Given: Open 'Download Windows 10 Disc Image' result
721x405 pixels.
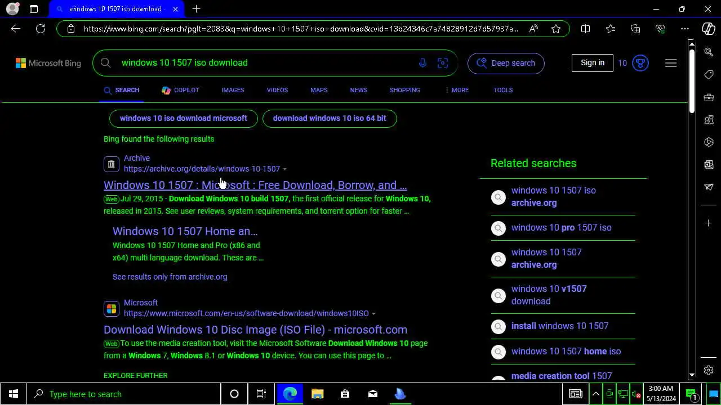Looking at the screenshot, I should click(x=255, y=330).
